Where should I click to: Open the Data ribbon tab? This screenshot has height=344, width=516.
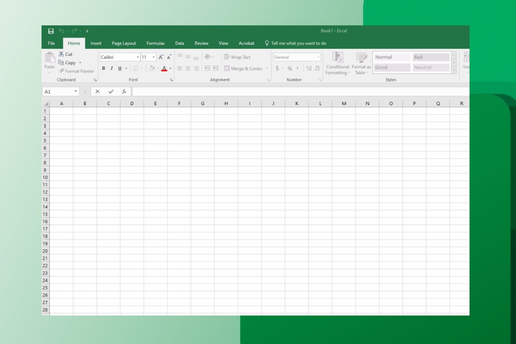pos(179,43)
